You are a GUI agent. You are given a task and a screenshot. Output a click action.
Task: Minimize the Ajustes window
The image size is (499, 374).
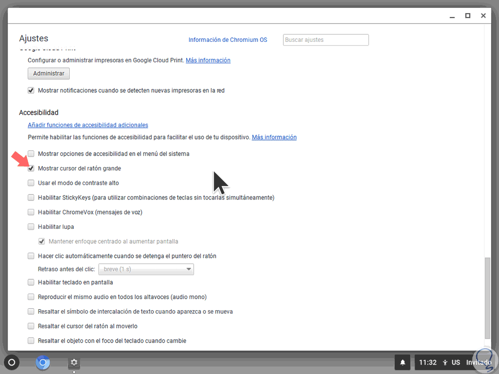pos(452,16)
